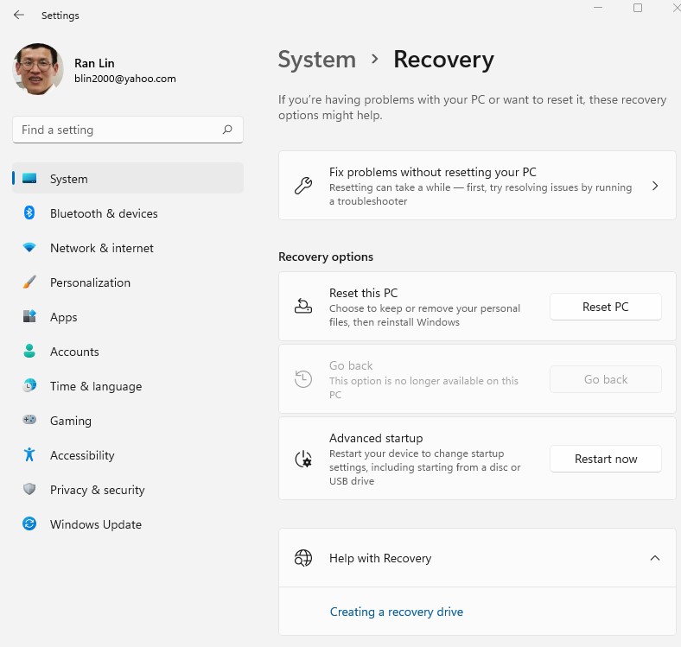This screenshot has height=647, width=681.
Task: Click the Gaming controller icon
Action: click(29, 420)
